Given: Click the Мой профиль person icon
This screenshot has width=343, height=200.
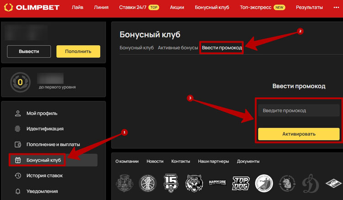Looking at the screenshot, I should [x=18, y=113].
